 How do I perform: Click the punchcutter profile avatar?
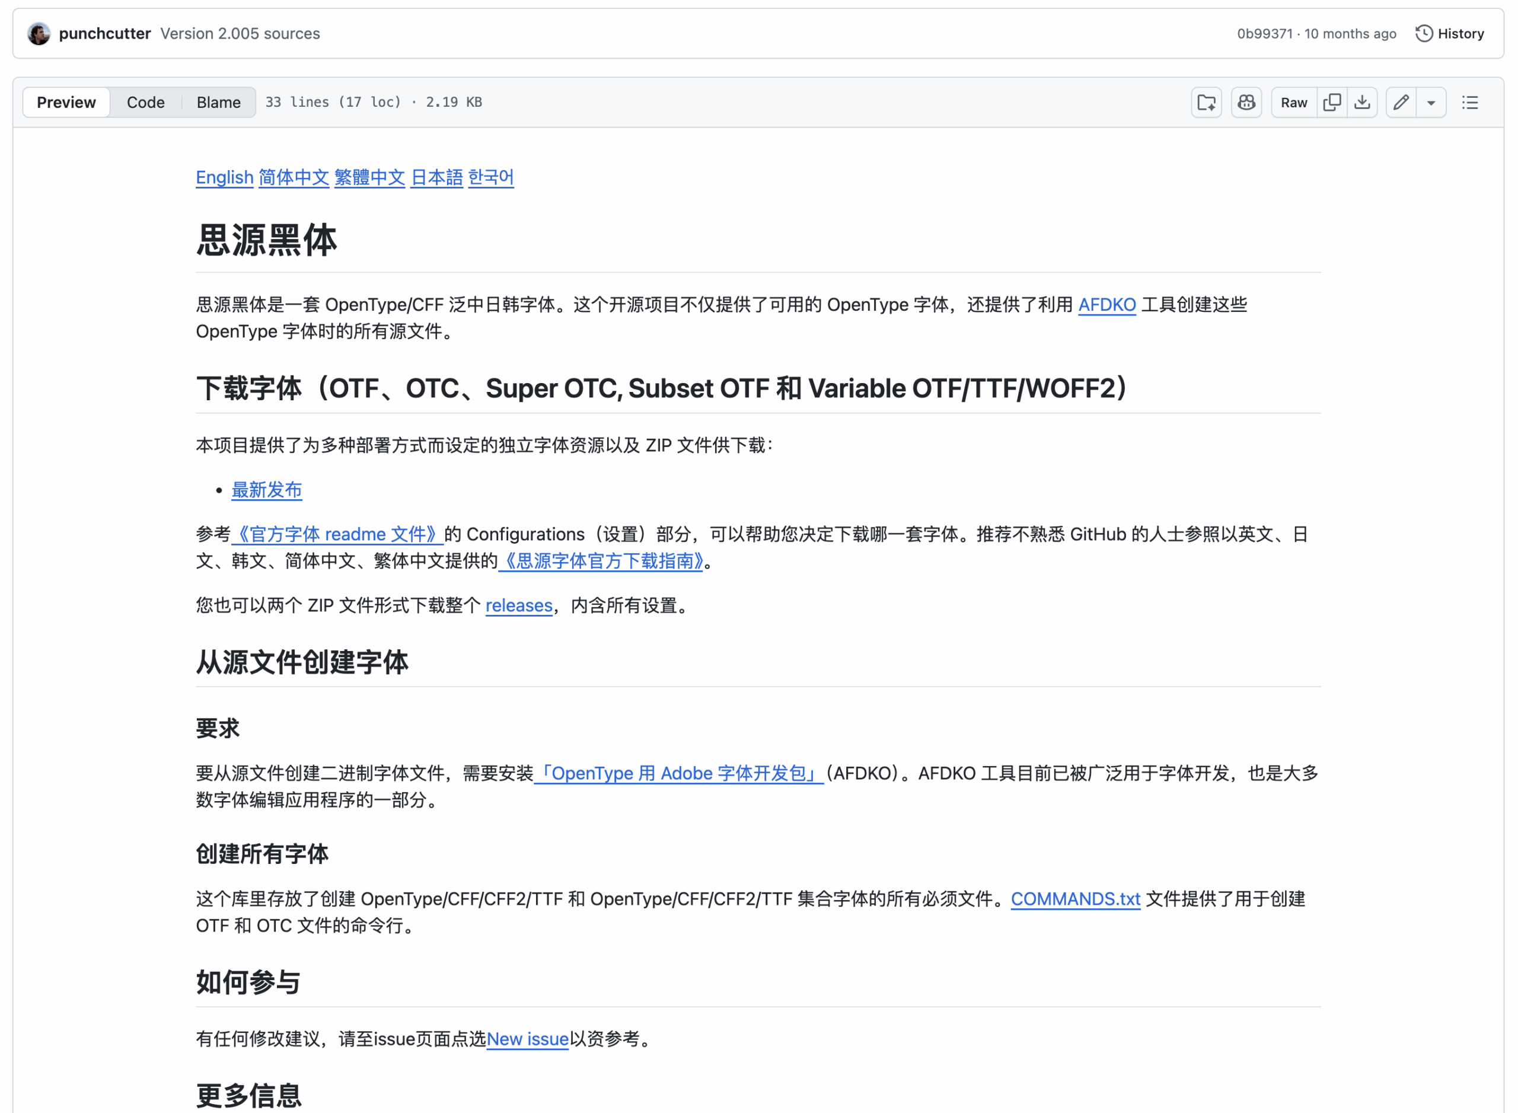[39, 33]
